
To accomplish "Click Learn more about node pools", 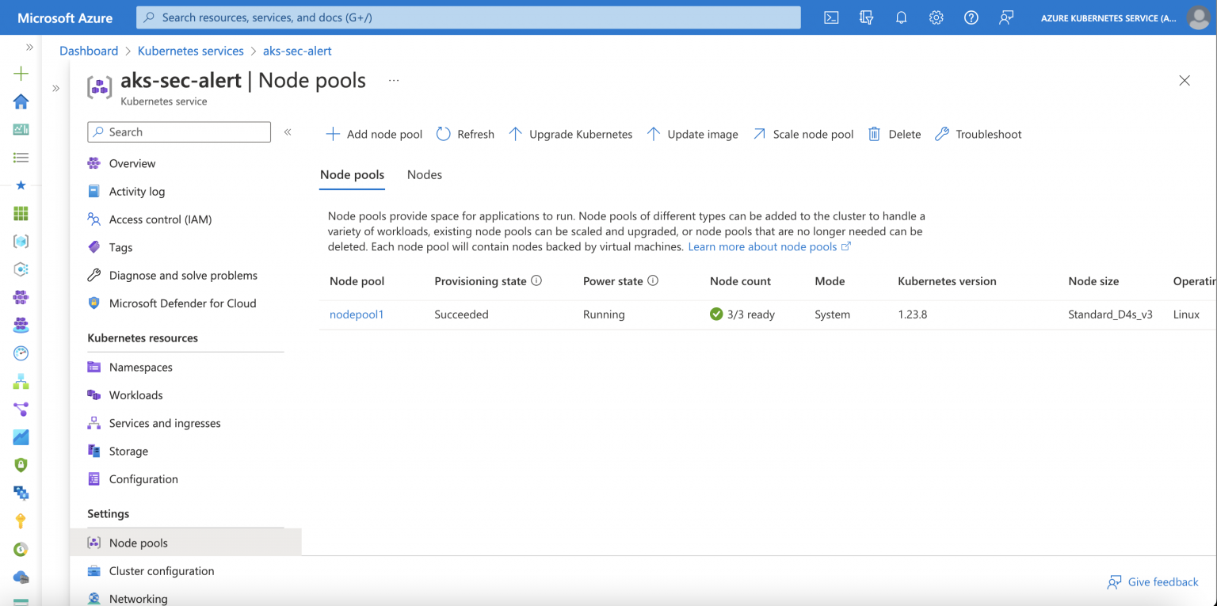I will pyautogui.click(x=762, y=246).
